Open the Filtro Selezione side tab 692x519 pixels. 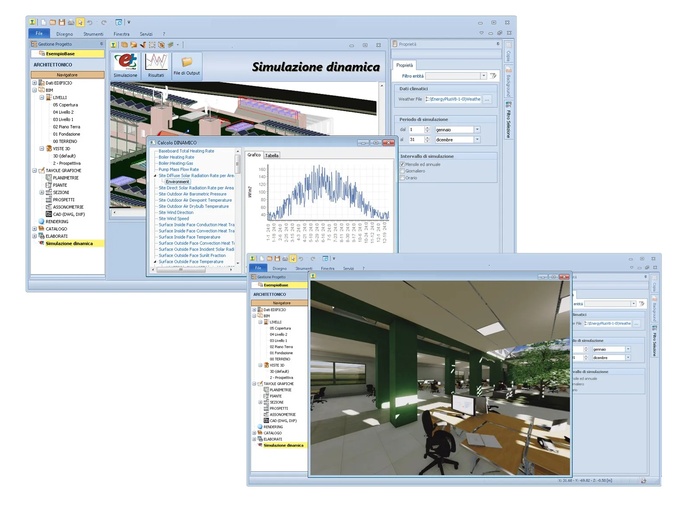click(x=509, y=120)
